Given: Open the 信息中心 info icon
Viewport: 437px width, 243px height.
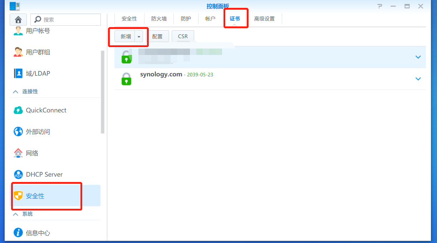Looking at the screenshot, I should 18,233.
